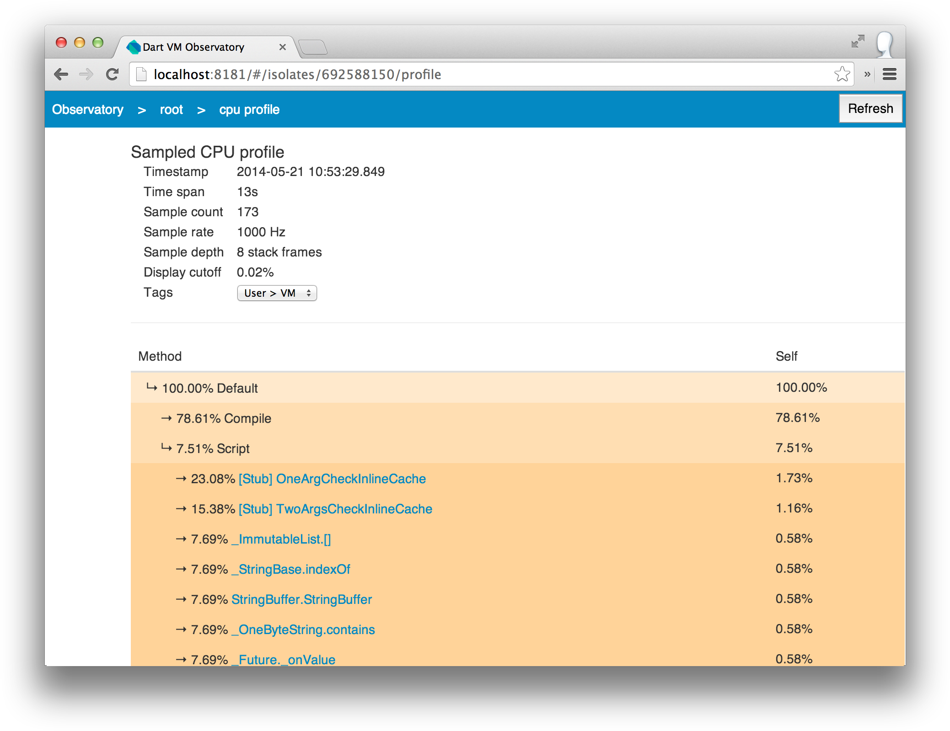Viewport: 950px width, 731px height.
Task: Click the user profile avatar icon
Action: coord(885,44)
